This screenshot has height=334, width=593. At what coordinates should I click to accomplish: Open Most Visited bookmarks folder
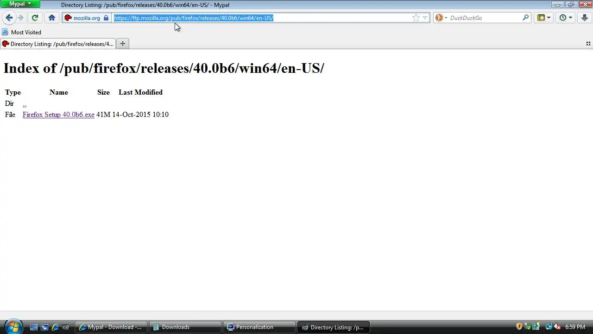point(22,32)
